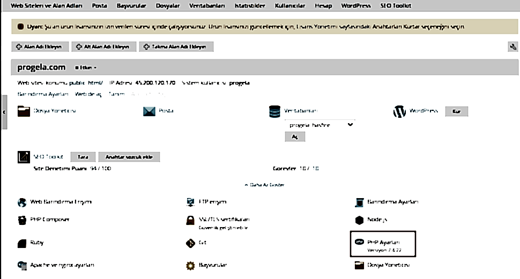Open the Etkin status dropdown
520x279 pixels.
click(x=86, y=67)
